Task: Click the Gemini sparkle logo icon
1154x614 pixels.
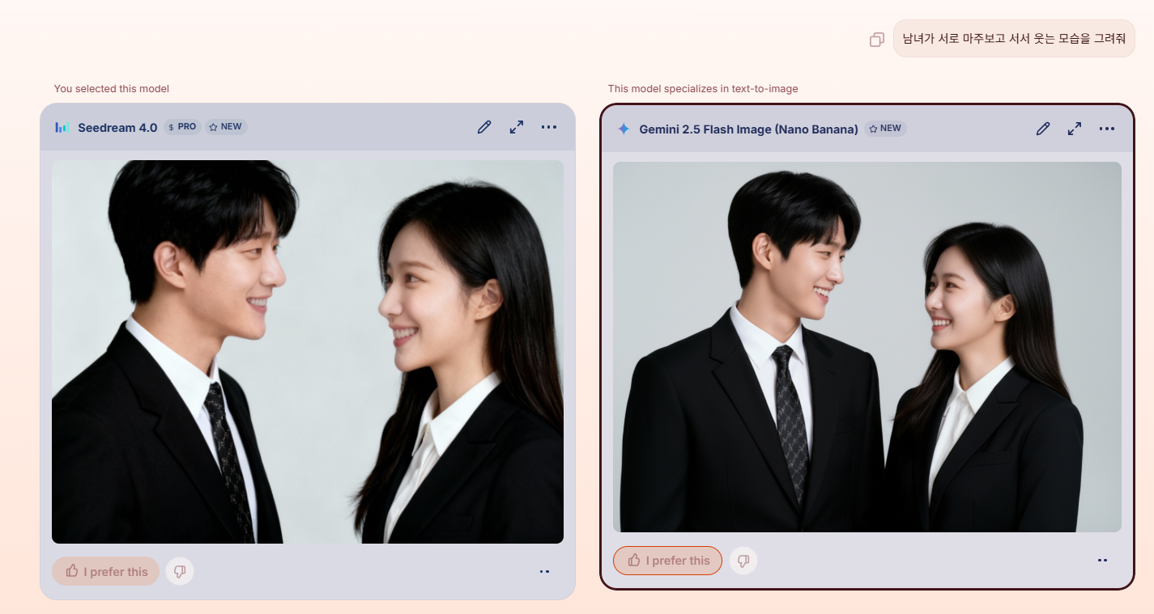Action: click(x=624, y=129)
